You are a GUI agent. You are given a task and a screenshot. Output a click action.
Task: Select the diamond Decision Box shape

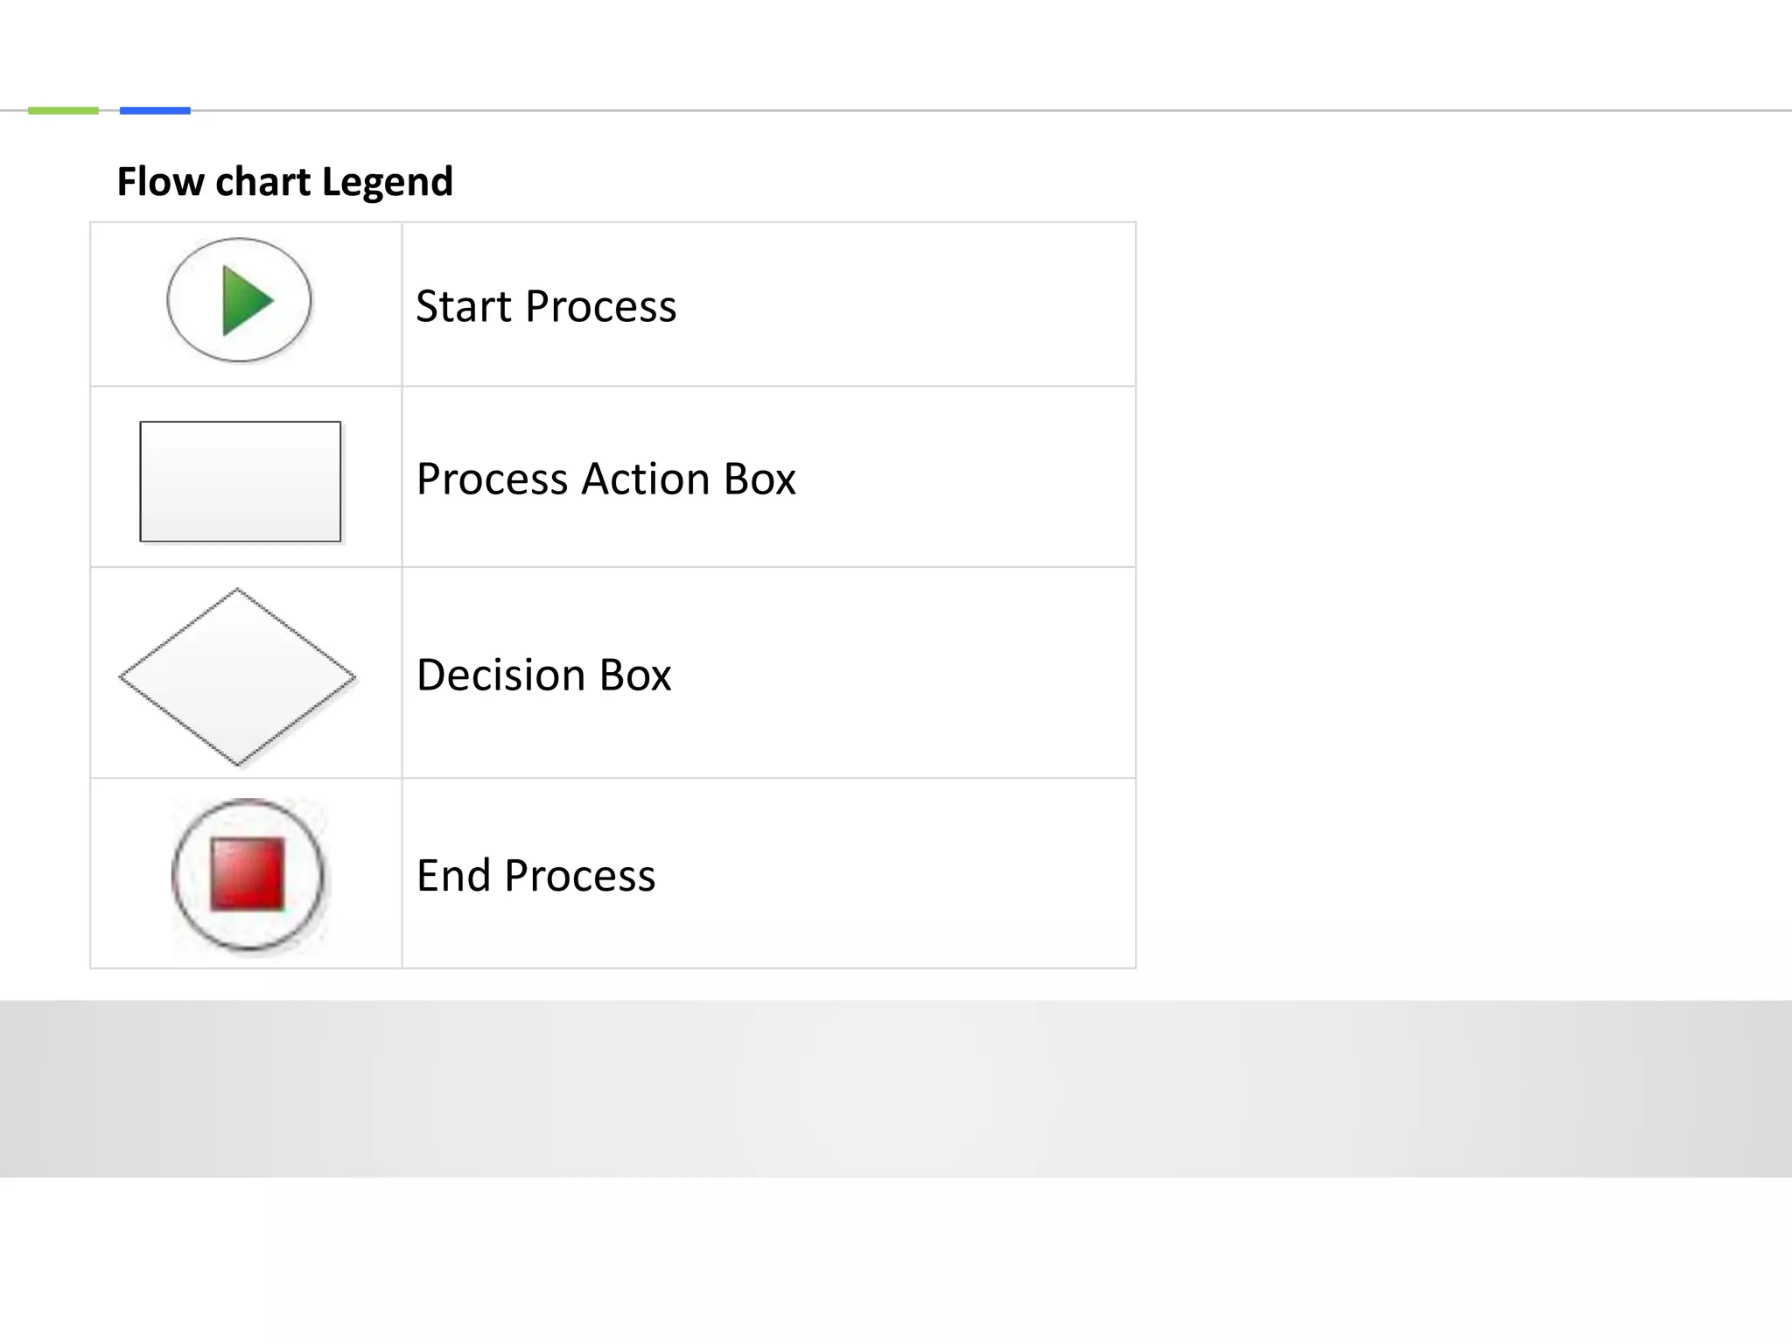tap(237, 677)
